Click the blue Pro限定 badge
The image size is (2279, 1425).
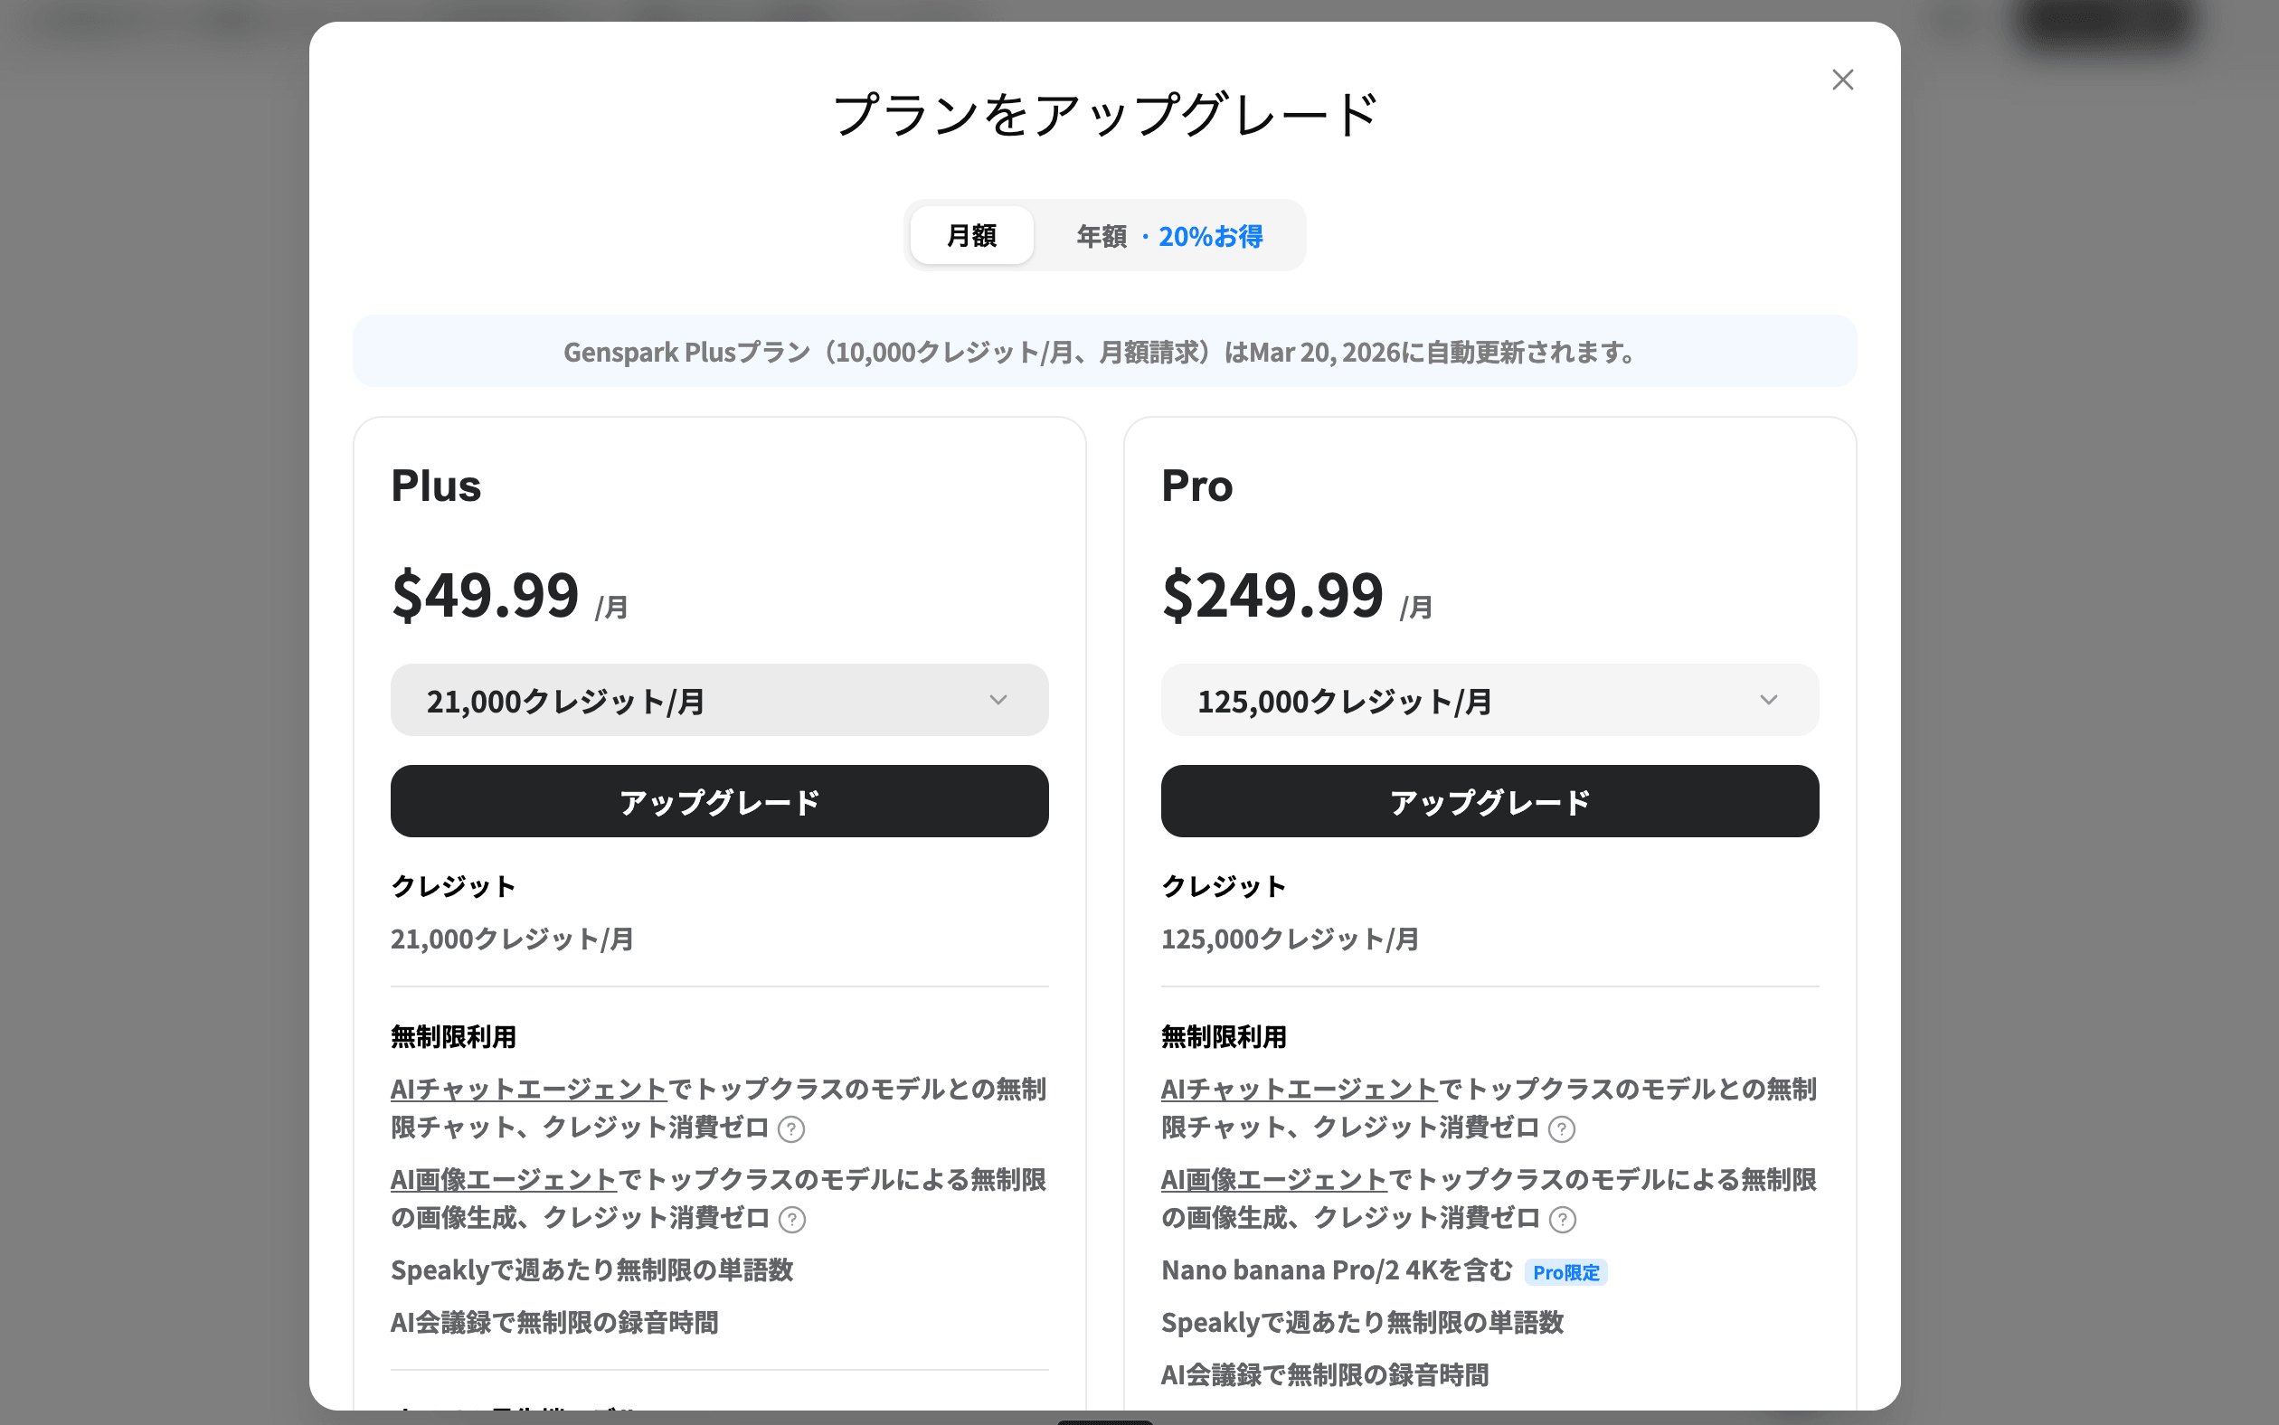[1565, 1272]
